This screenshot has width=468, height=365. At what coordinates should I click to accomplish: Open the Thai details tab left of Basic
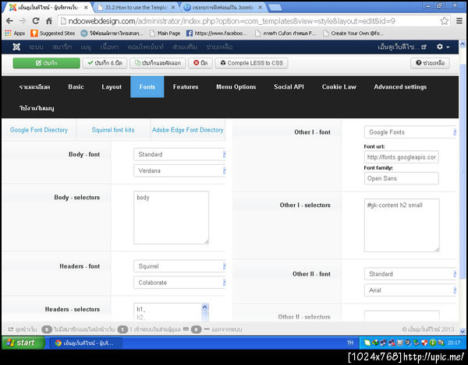34,87
